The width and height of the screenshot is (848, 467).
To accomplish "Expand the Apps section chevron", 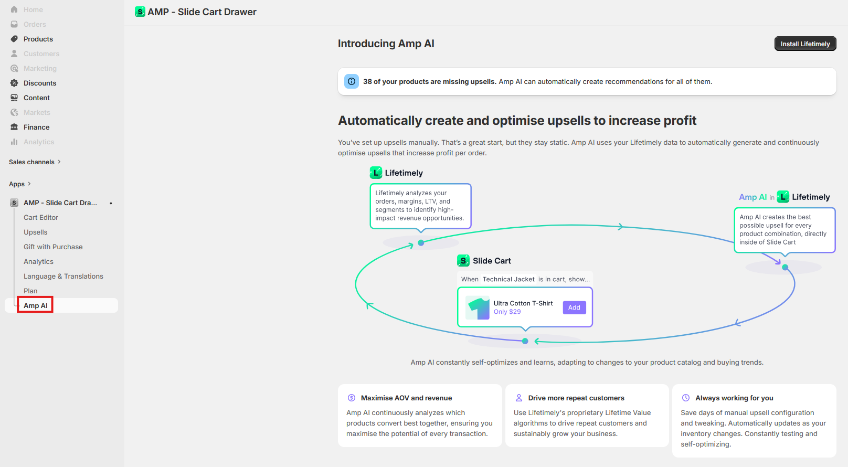I will point(29,184).
